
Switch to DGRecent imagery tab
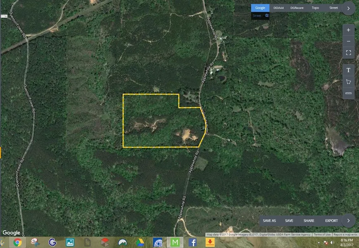[x=297, y=8]
